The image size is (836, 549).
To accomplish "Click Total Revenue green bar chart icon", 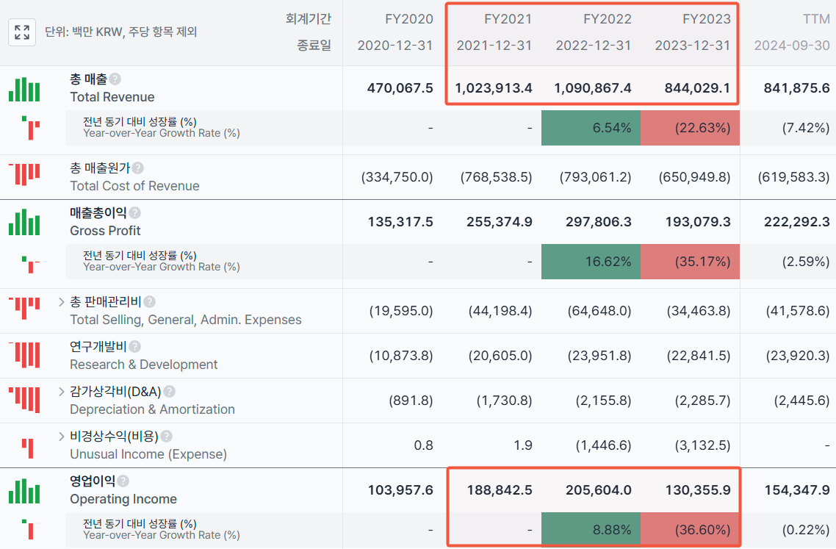I will coord(24,89).
